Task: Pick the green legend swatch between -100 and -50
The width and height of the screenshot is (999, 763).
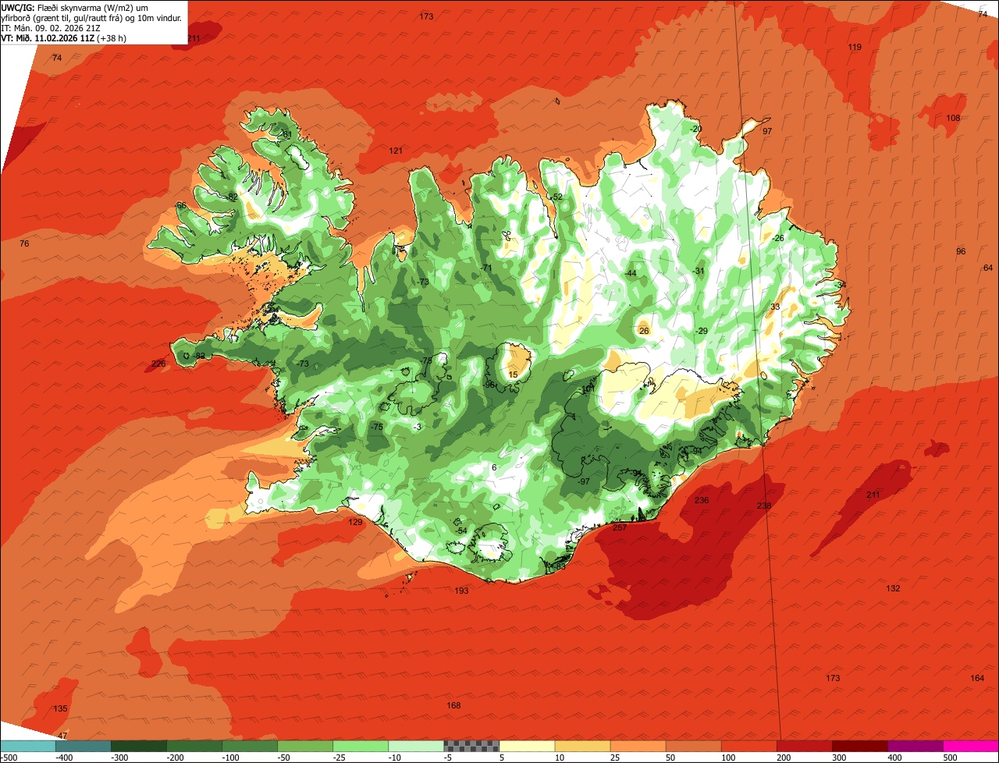Action: [250, 746]
